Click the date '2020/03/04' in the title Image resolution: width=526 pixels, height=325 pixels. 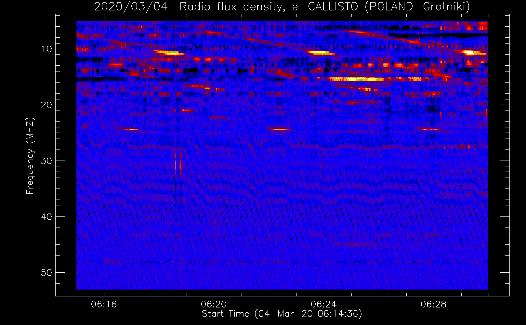pyautogui.click(x=131, y=6)
